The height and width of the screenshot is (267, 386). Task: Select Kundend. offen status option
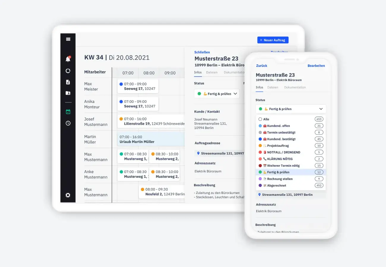[291, 126]
